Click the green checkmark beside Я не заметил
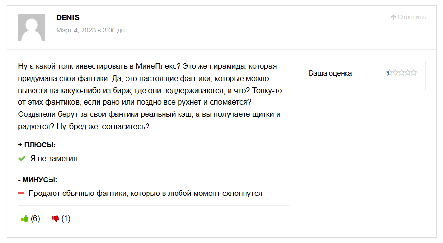The width and height of the screenshot is (443, 243). coord(22,159)
